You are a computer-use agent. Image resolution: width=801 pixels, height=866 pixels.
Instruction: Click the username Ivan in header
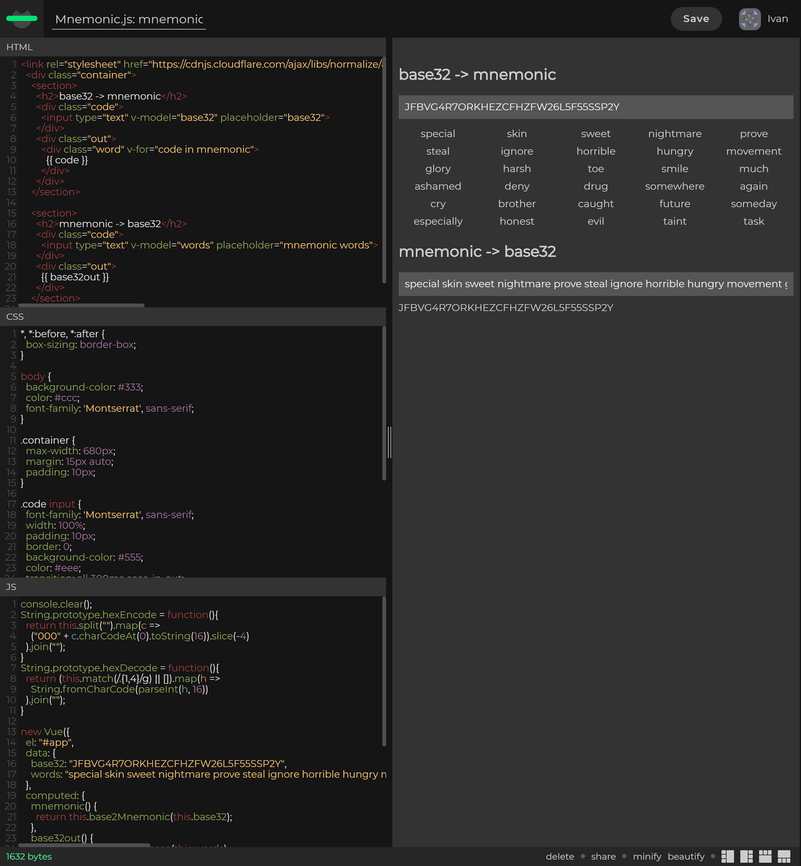pyautogui.click(x=777, y=19)
